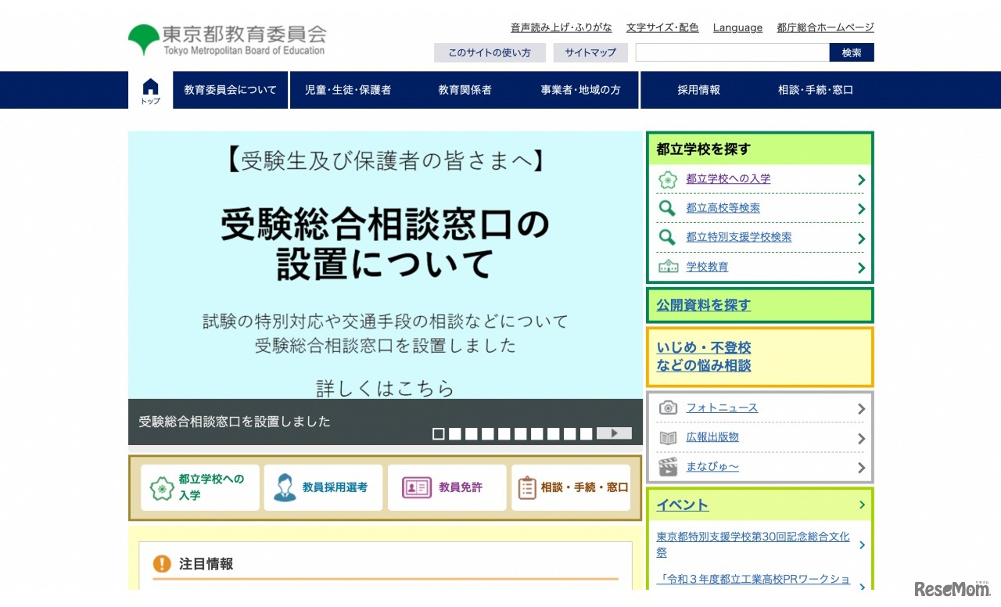Open the 採用情報 navigation menu

[698, 90]
